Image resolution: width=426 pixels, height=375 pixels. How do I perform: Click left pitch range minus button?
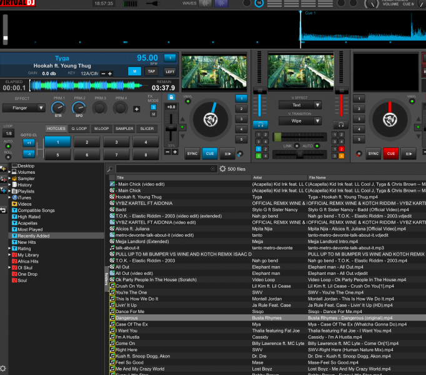(x=167, y=152)
